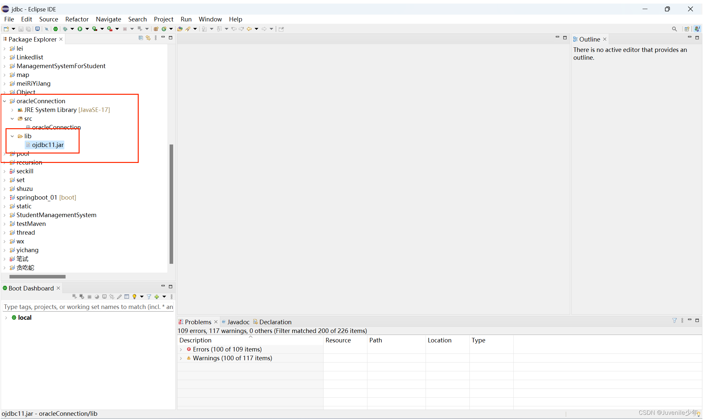Click the green Run button in toolbar
The width and height of the screenshot is (703, 419).
click(80, 29)
